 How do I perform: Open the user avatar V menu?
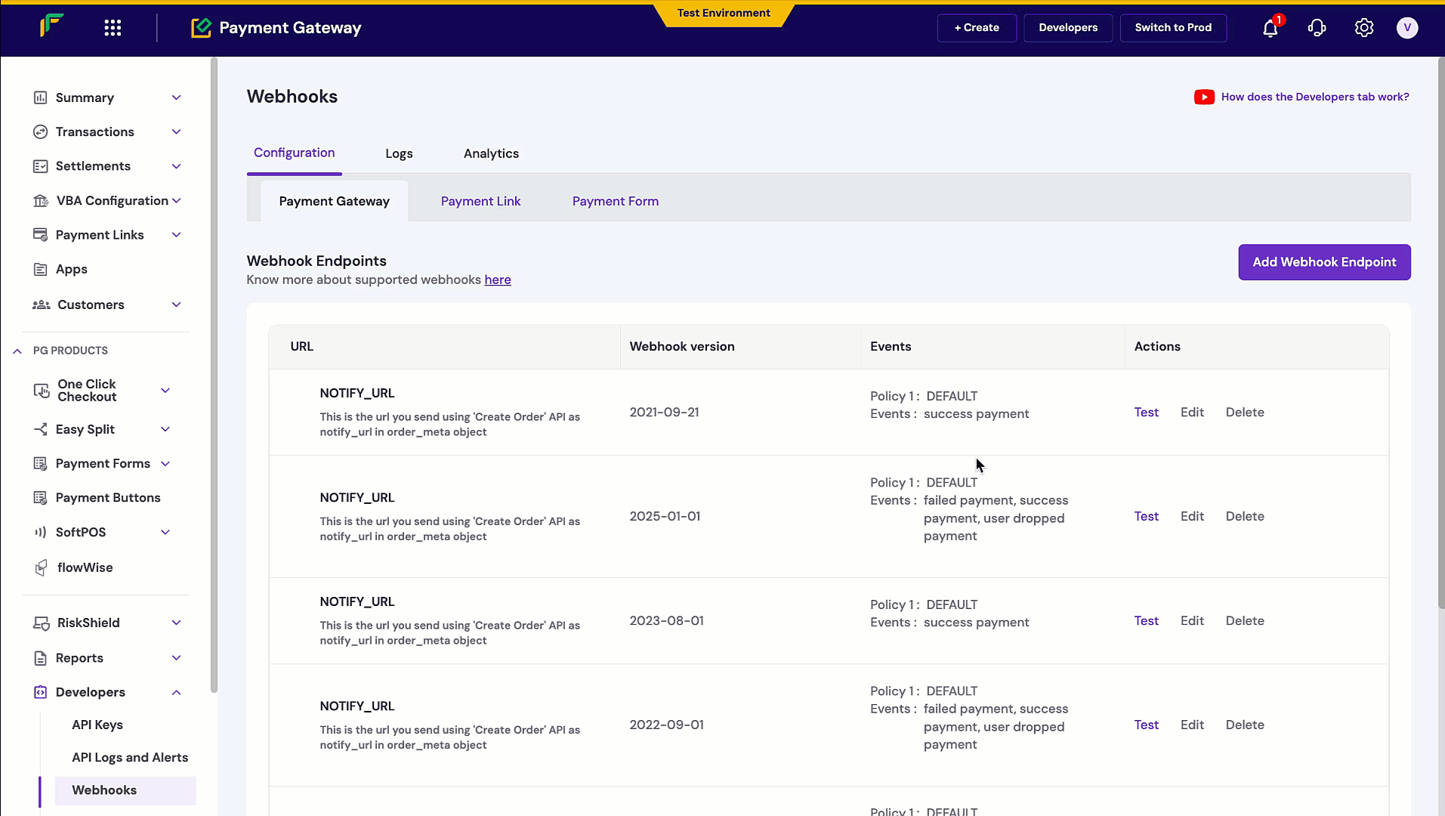(x=1406, y=28)
